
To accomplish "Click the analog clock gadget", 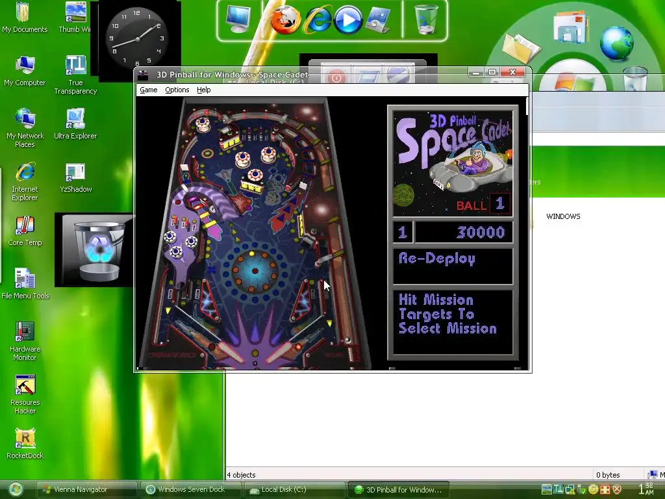I will click(x=136, y=38).
